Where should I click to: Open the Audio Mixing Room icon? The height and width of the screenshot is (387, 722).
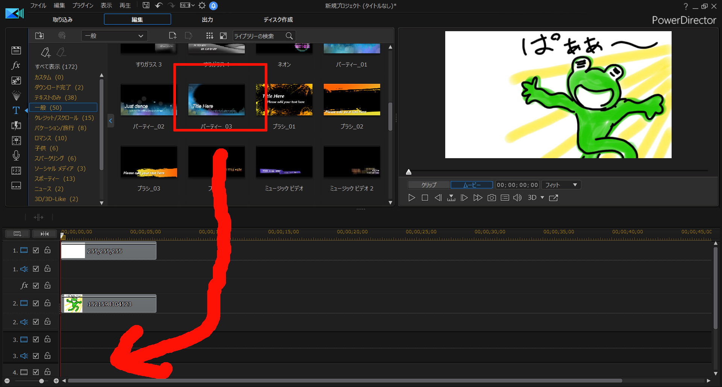(16, 141)
